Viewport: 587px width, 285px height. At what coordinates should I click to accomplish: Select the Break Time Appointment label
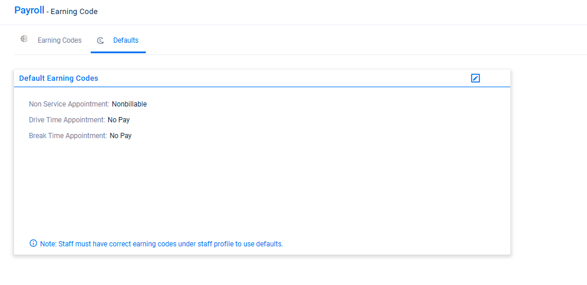click(68, 136)
